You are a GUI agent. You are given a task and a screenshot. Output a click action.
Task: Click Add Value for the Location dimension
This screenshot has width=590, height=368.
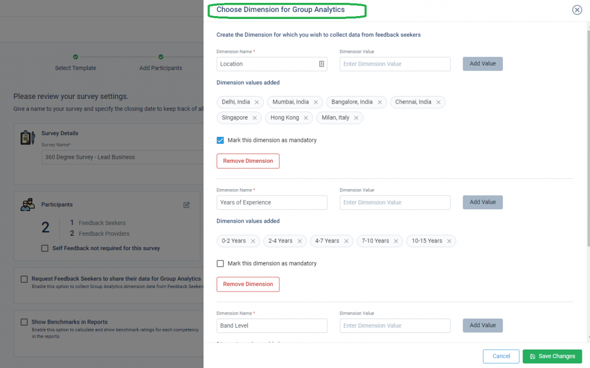[x=482, y=63]
